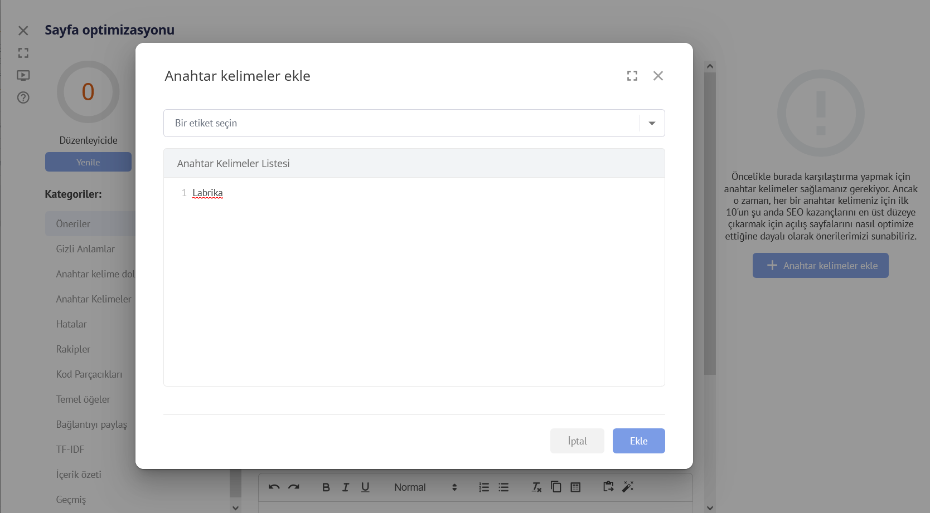Toggle italic formatting
The height and width of the screenshot is (513, 930).
click(x=346, y=487)
